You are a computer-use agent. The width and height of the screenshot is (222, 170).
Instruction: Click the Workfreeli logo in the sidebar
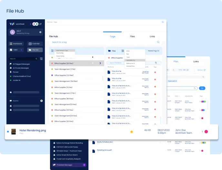(x=17, y=24)
